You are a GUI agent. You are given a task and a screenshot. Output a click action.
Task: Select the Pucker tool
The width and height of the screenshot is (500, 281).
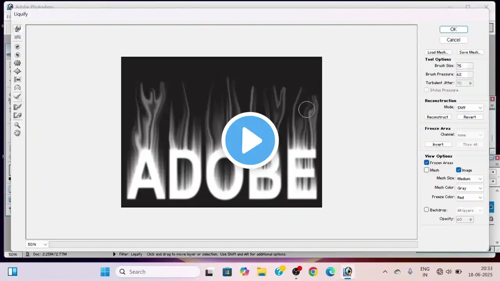17,63
